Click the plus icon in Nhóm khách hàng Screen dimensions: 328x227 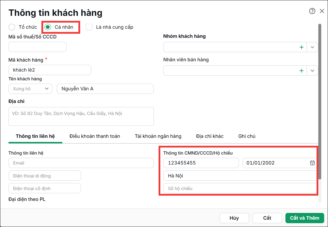302,47
